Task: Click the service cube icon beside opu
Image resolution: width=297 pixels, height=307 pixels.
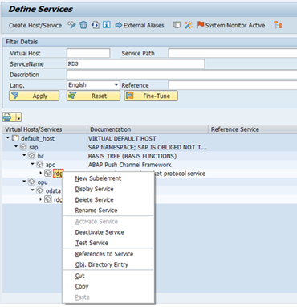Action: tap(31, 182)
